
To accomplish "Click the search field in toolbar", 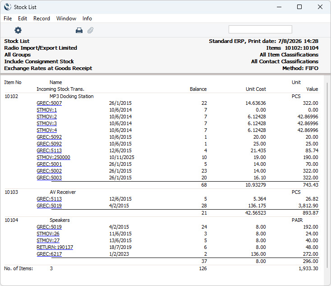I will click(x=260, y=29).
